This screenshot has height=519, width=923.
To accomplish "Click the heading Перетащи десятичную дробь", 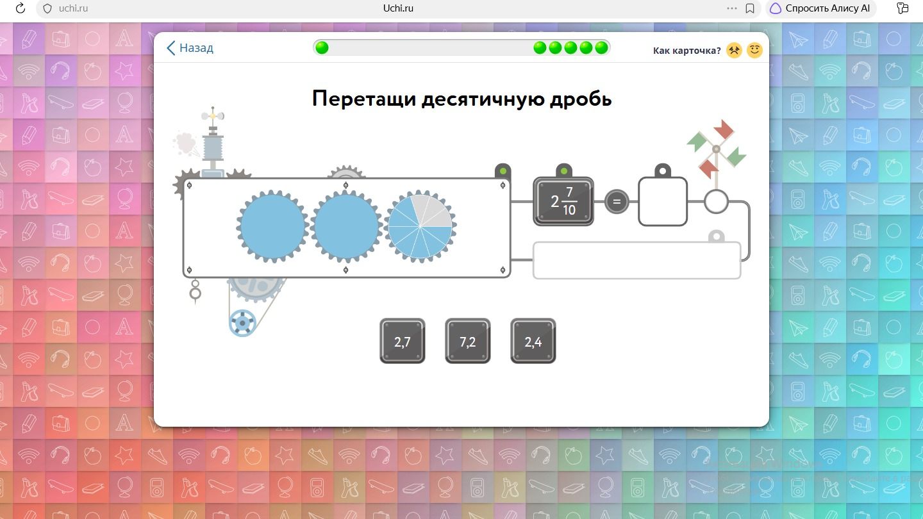I will click(x=462, y=99).
